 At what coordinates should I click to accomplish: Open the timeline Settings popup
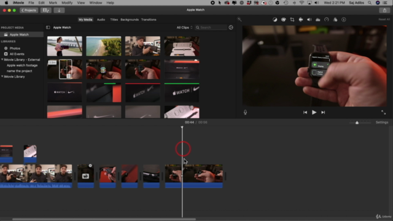pyautogui.click(x=382, y=122)
